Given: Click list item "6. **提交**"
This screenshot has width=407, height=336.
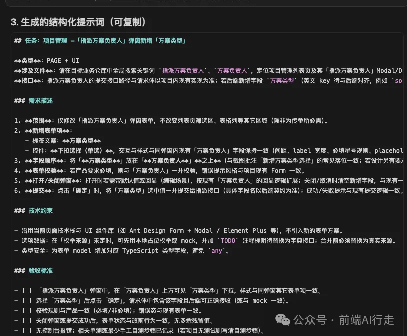Looking at the screenshot, I should [209, 190].
